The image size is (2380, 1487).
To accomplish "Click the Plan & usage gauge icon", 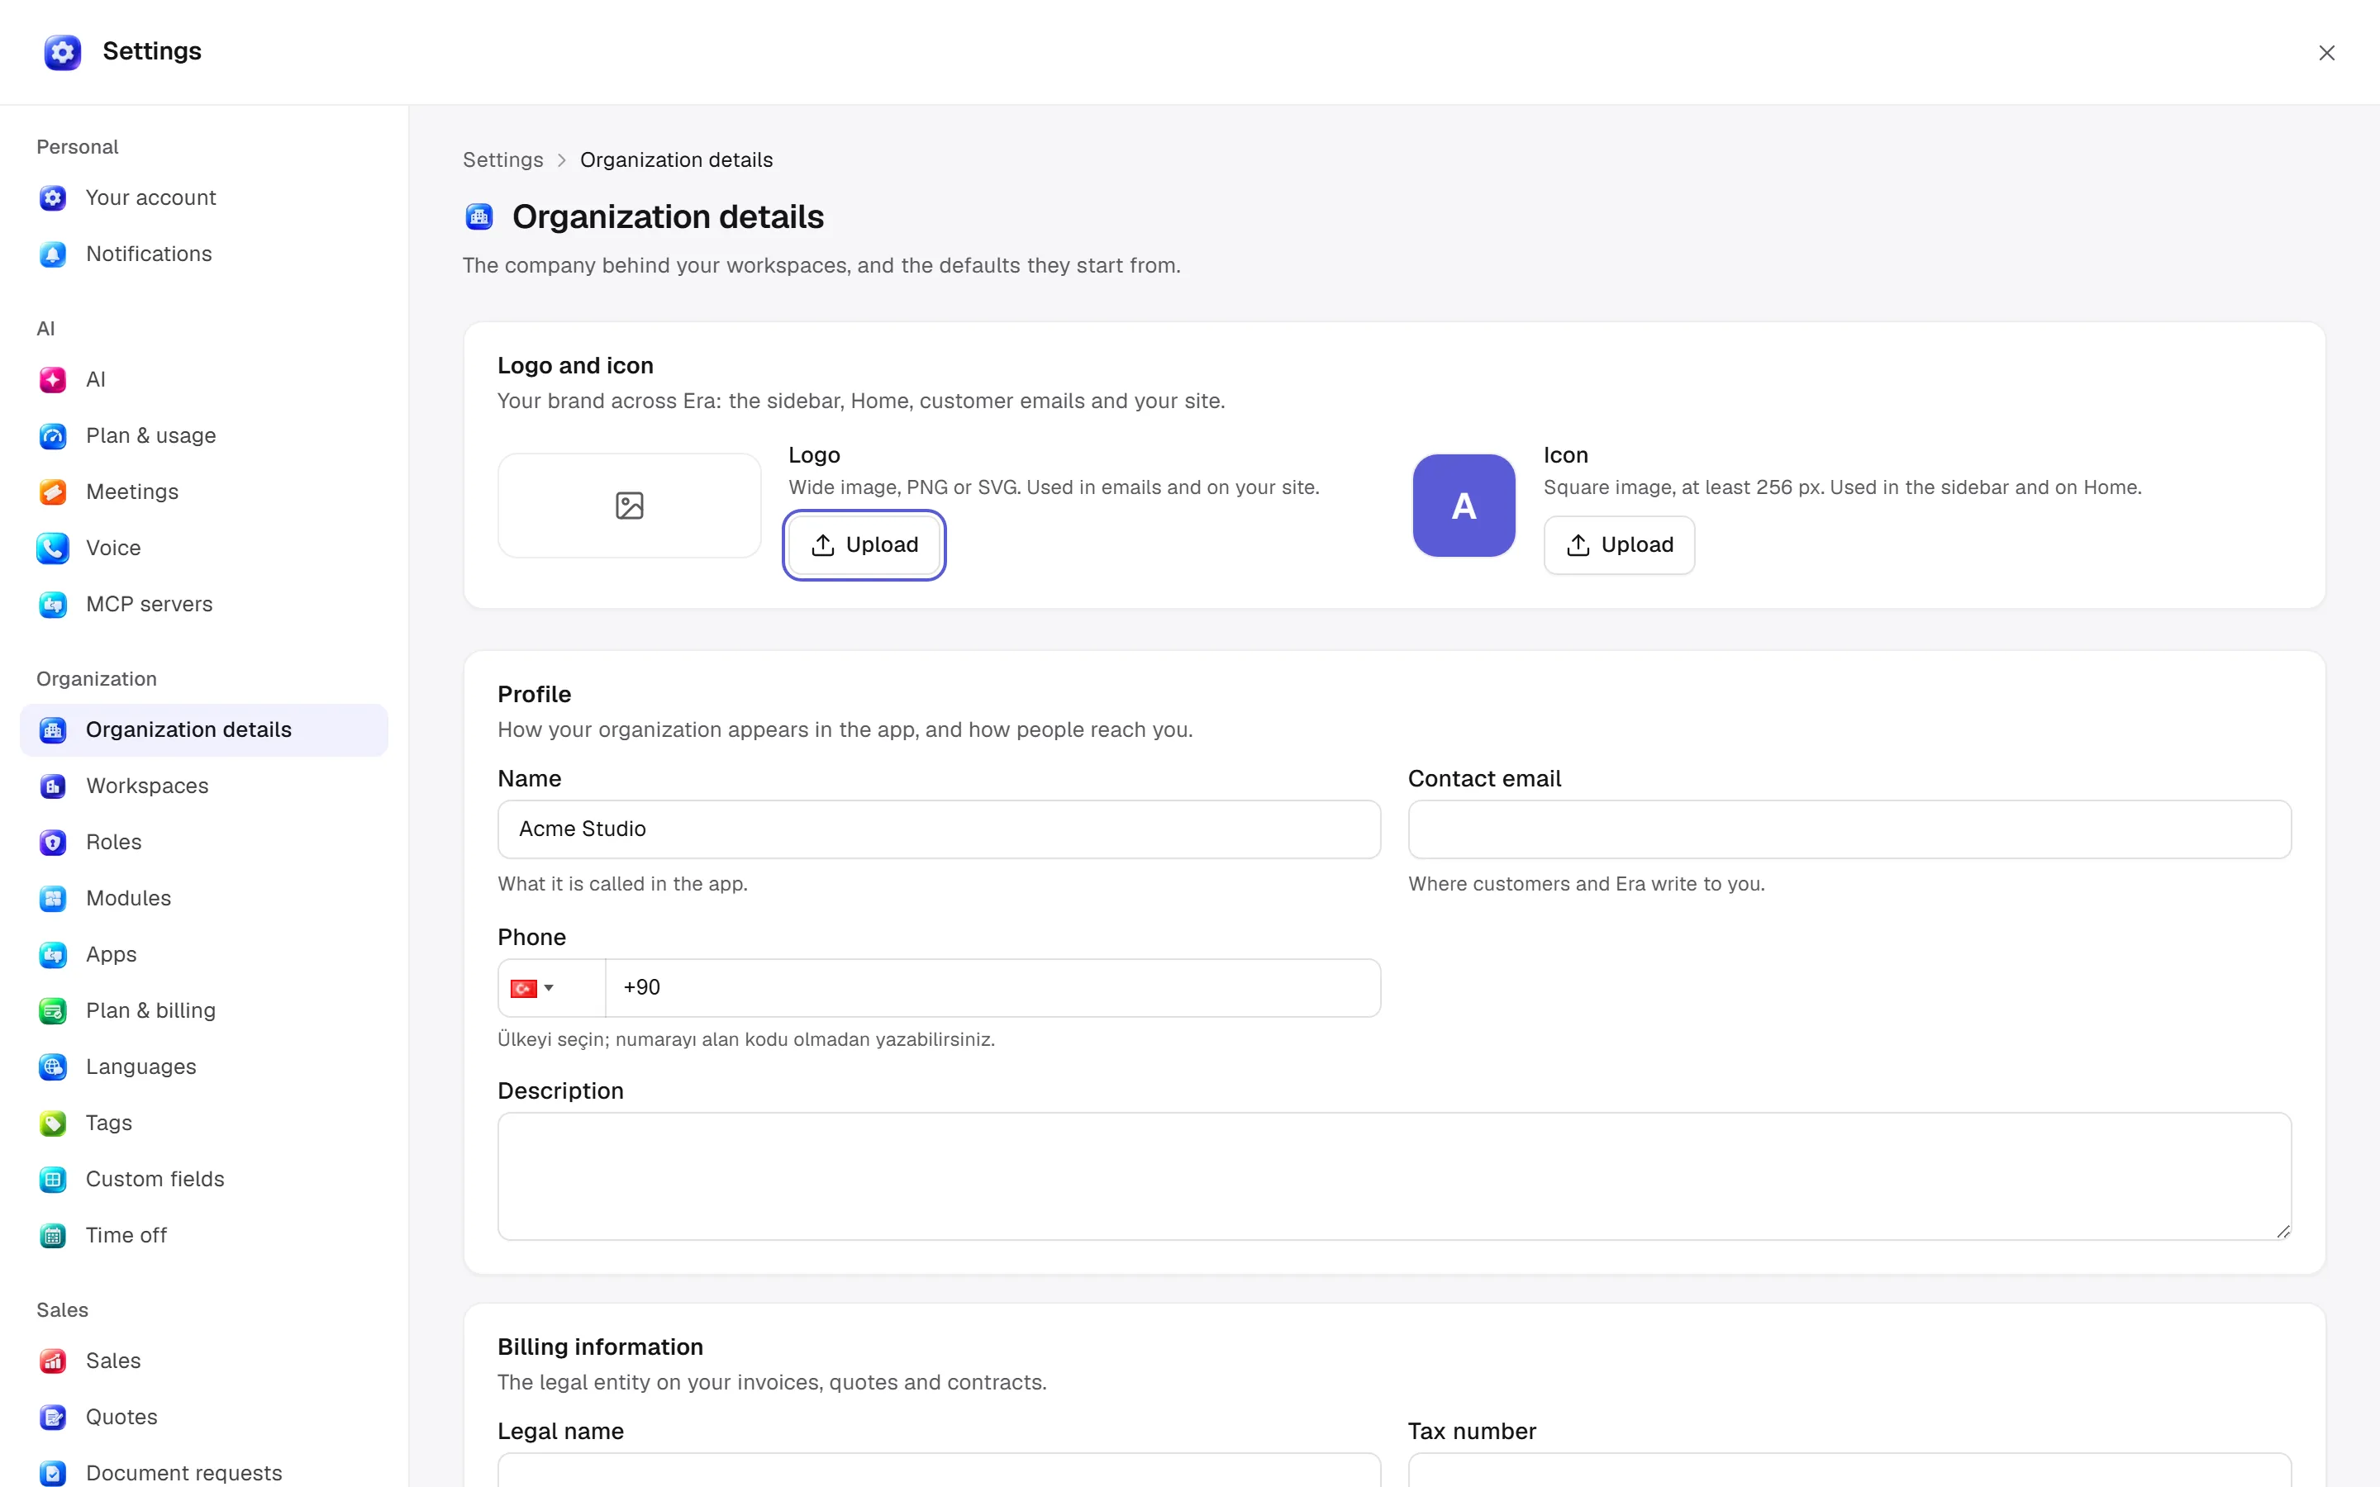I will [53, 435].
